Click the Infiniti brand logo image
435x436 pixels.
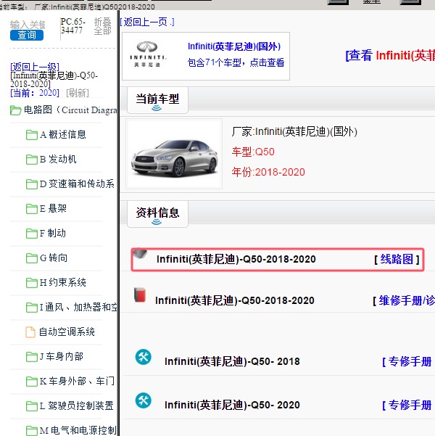[148, 54]
